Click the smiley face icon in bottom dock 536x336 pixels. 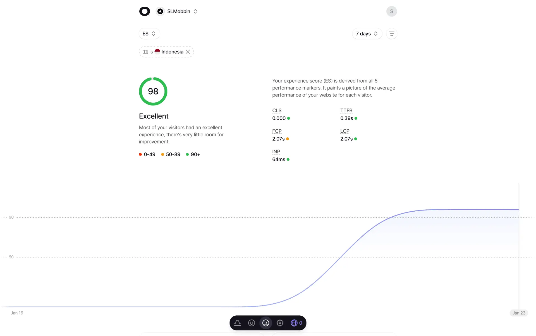pos(252,323)
